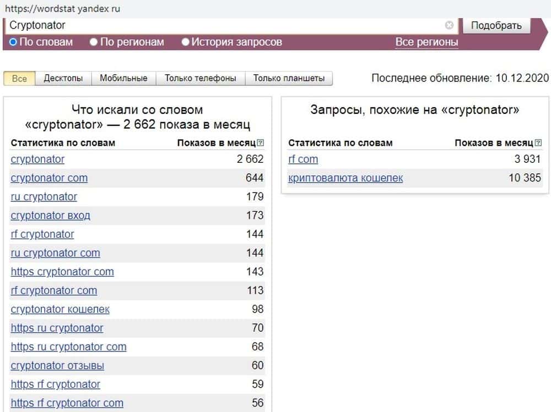This screenshot has width=551, height=412.
Task: Click the Запросы, похожие на «cryptonator» heading
Action: [x=415, y=110]
